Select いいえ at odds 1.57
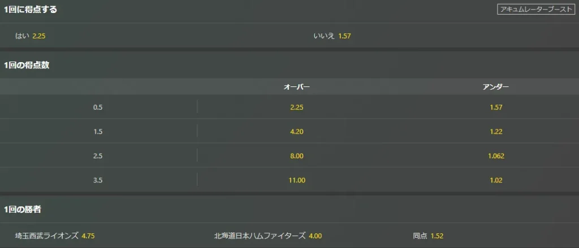 (332, 36)
